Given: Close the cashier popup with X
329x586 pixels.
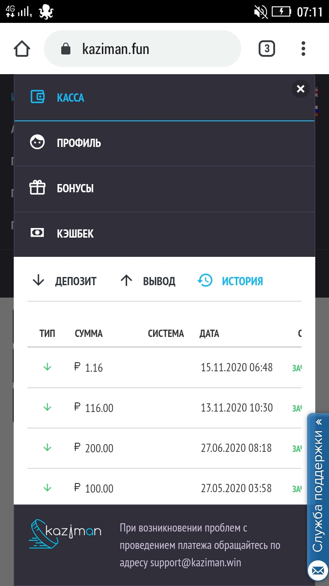Looking at the screenshot, I should pyautogui.click(x=300, y=89).
